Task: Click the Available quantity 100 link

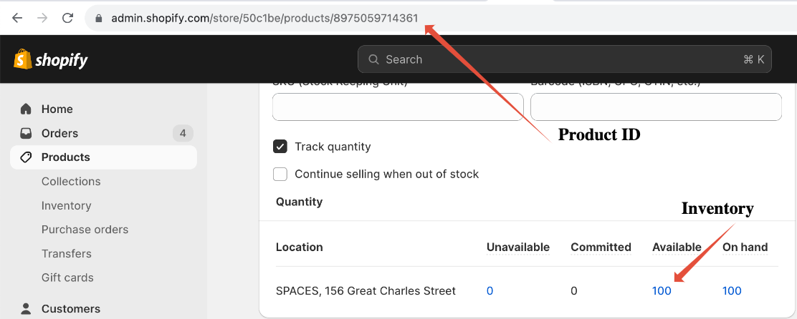Action: click(x=662, y=290)
